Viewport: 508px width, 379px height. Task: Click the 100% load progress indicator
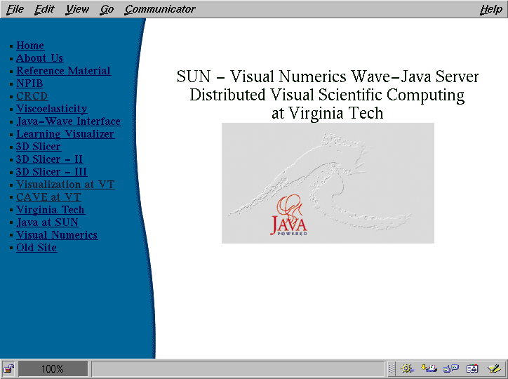53,368
